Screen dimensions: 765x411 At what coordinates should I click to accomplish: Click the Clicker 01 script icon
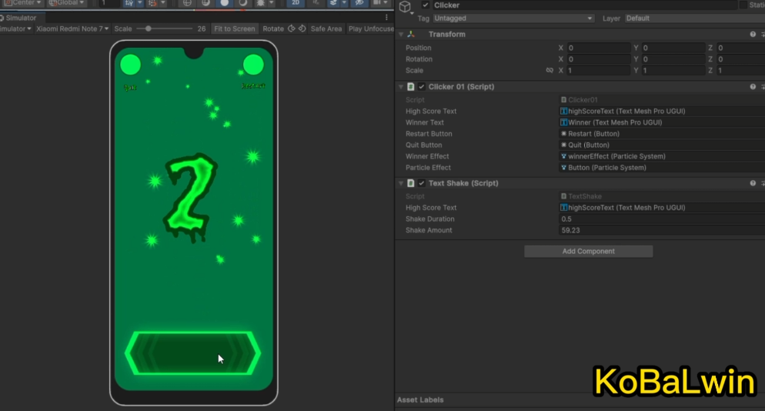tap(411, 86)
